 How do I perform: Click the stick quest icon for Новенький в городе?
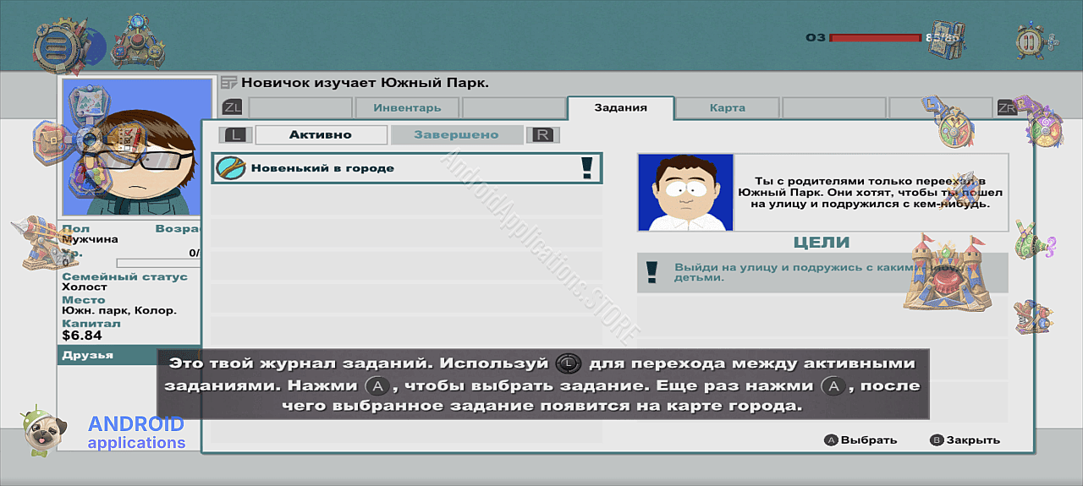click(x=231, y=168)
